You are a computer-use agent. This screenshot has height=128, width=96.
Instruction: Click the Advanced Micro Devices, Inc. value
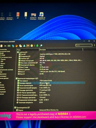pos(49,110)
